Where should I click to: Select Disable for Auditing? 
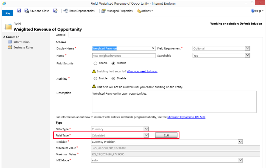(113, 78)
